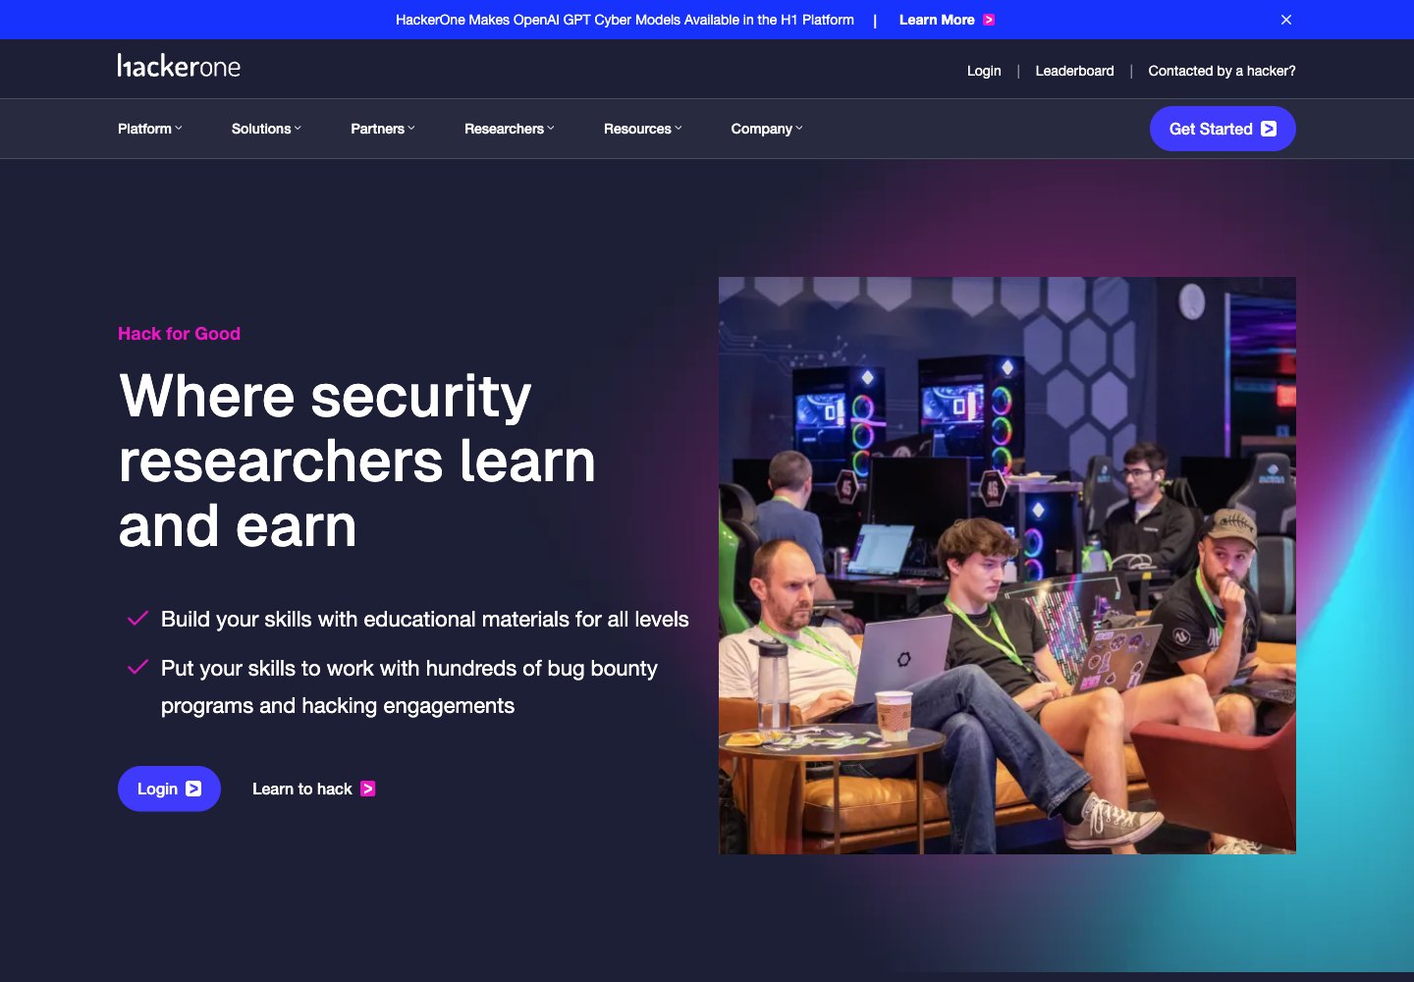Click the Hack for Good tagline
Image resolution: width=1414 pixels, height=982 pixels.
click(x=179, y=334)
